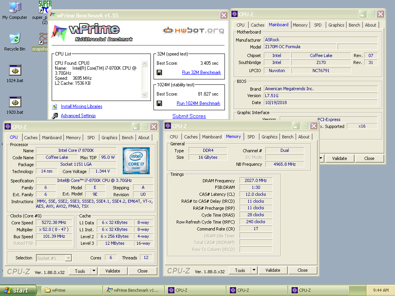This screenshot has height=296, width=395.
Task: Open Graphics tab in Mainboard window
Action: (x=336, y=25)
